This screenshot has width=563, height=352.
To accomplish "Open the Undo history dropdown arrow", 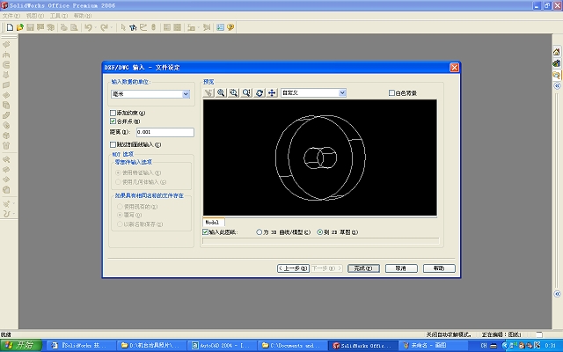I will tap(96, 27).
